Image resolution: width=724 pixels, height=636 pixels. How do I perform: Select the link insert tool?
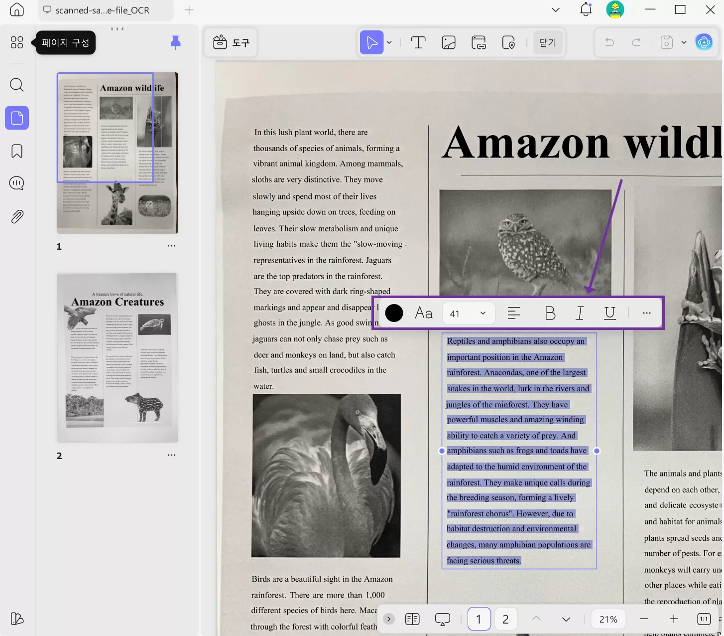[479, 43]
